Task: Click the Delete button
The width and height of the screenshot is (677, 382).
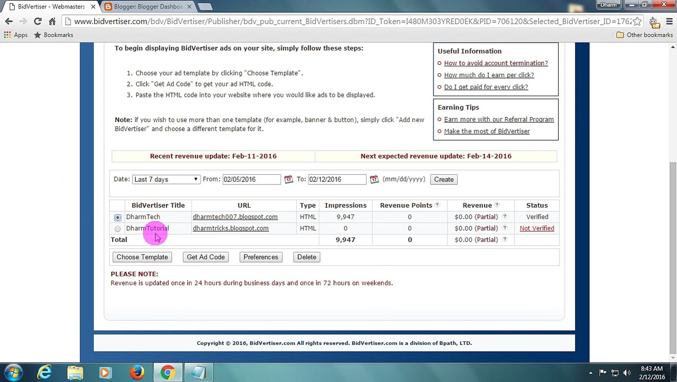Action: [x=307, y=257]
